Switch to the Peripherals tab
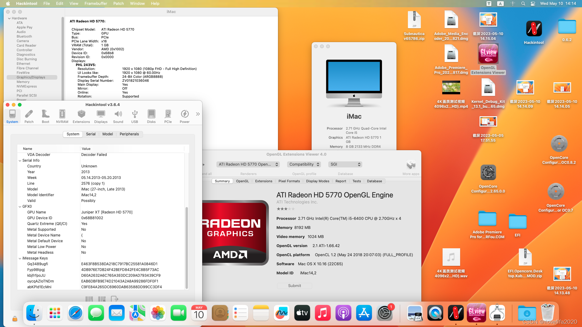 point(129,134)
